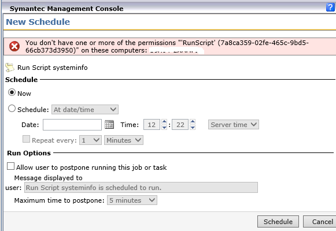Enable the Repeat every checkbox
This screenshot has width=336, height=231.
click(x=27, y=139)
